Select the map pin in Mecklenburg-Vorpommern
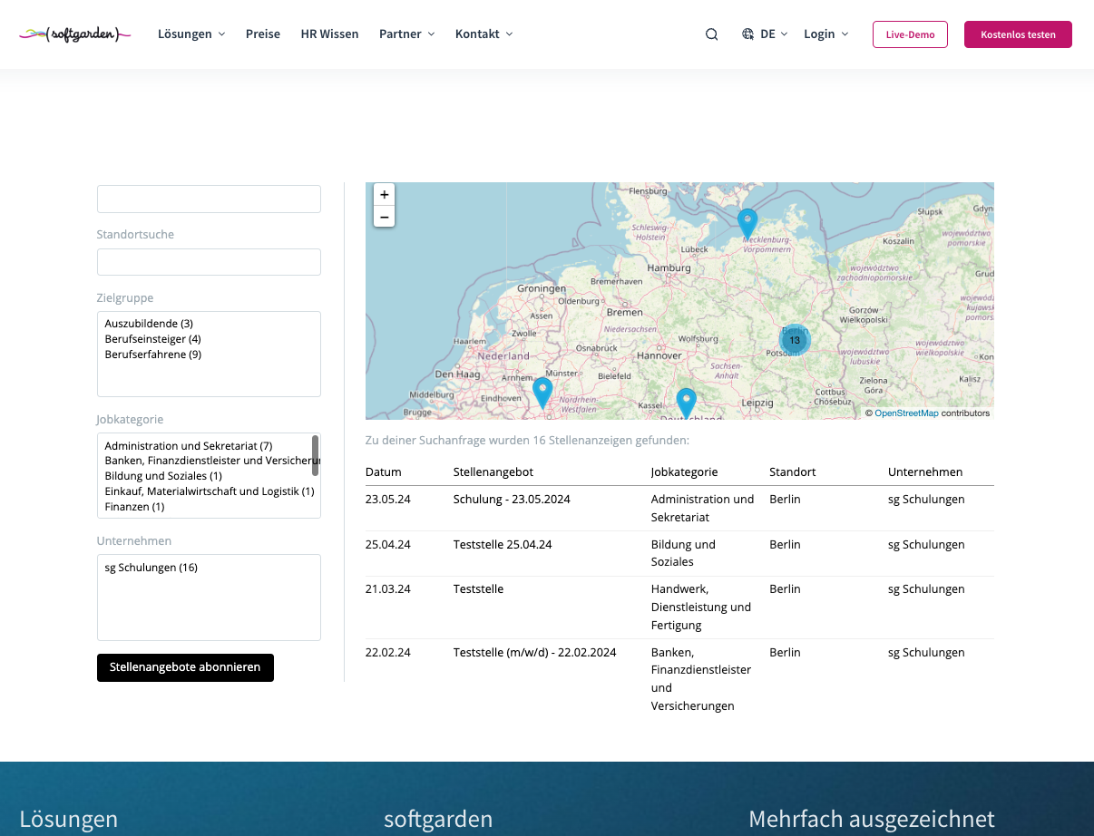 click(747, 223)
